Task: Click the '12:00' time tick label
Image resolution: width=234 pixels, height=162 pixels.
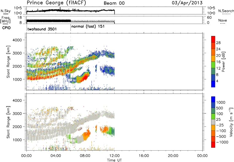Action: pyautogui.click(x=114, y=156)
